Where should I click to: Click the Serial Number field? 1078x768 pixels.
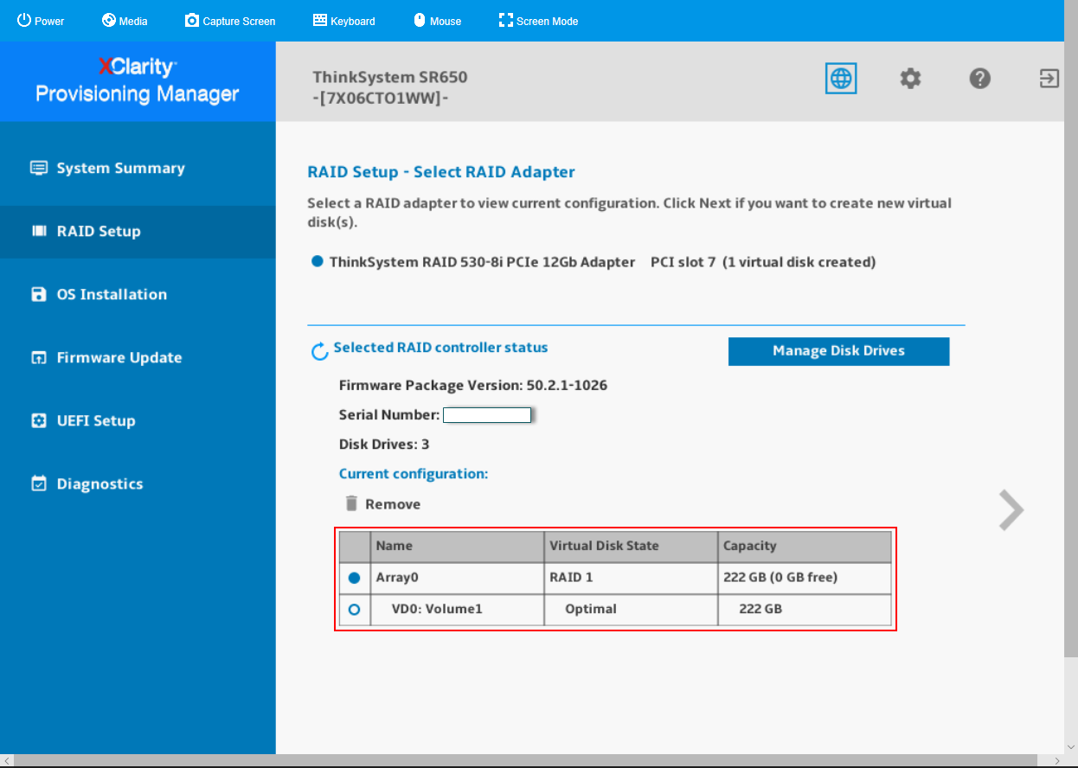click(x=487, y=415)
